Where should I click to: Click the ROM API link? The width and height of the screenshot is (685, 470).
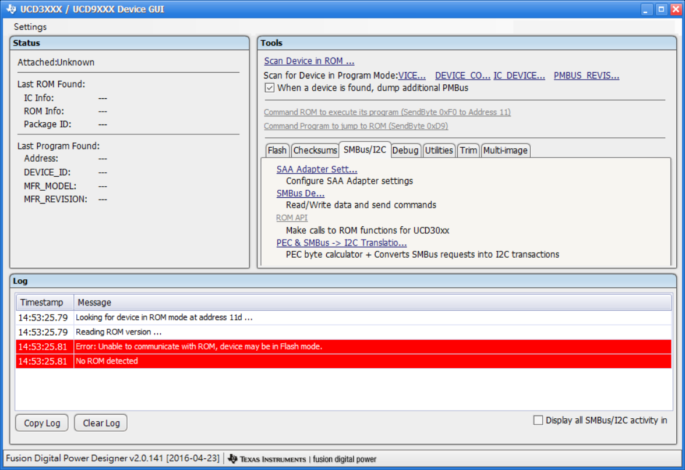[292, 218]
